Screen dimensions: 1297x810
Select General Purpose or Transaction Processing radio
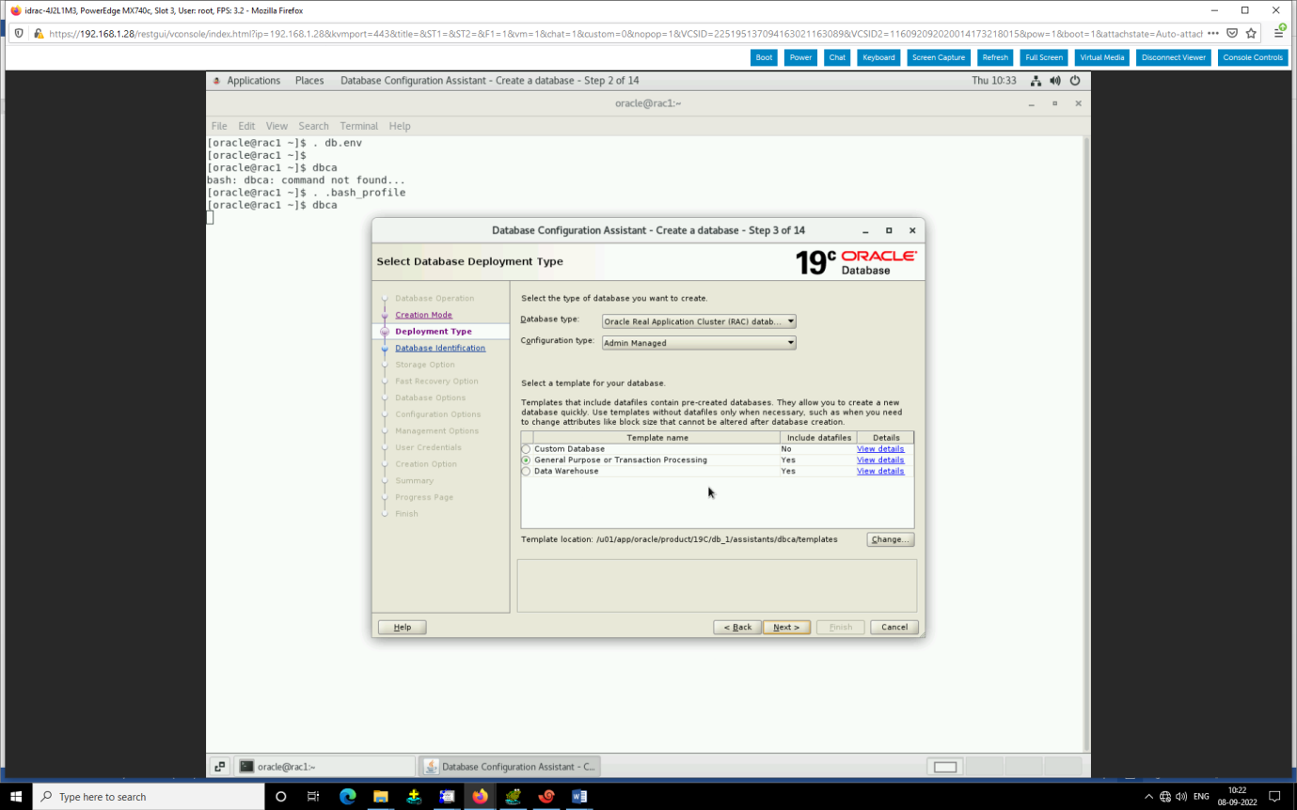[x=526, y=460]
